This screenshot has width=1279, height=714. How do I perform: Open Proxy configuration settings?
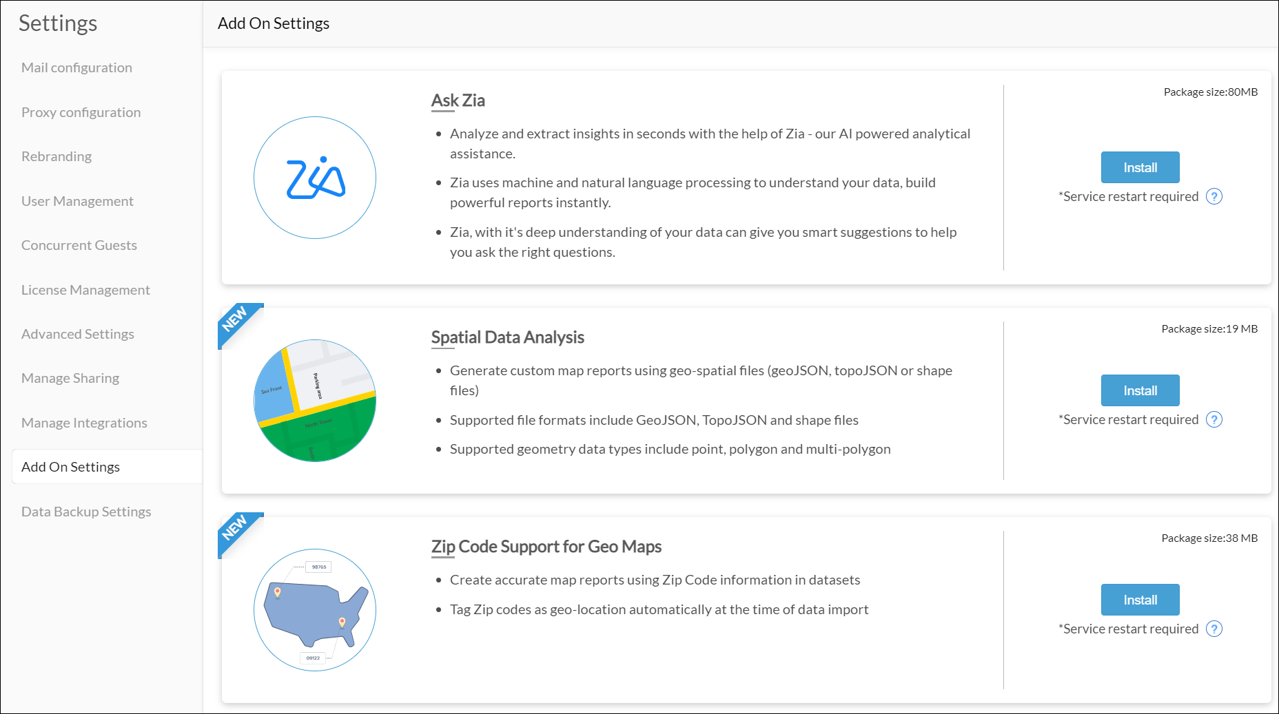pos(81,112)
